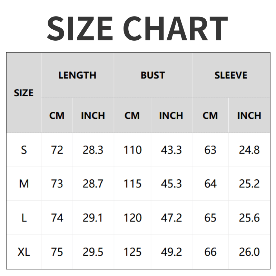Screen dimensions: 276x276
Task: Select the SIZE column header
Action: point(23,93)
